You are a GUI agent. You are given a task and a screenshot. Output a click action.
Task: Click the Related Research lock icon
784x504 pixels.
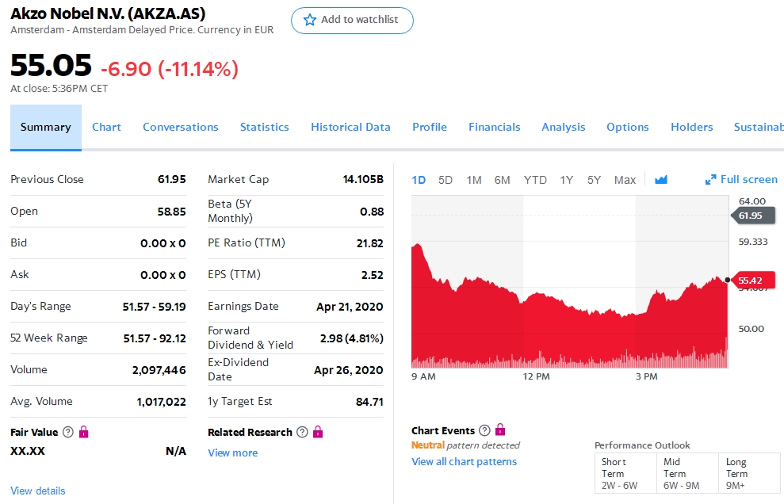(318, 432)
